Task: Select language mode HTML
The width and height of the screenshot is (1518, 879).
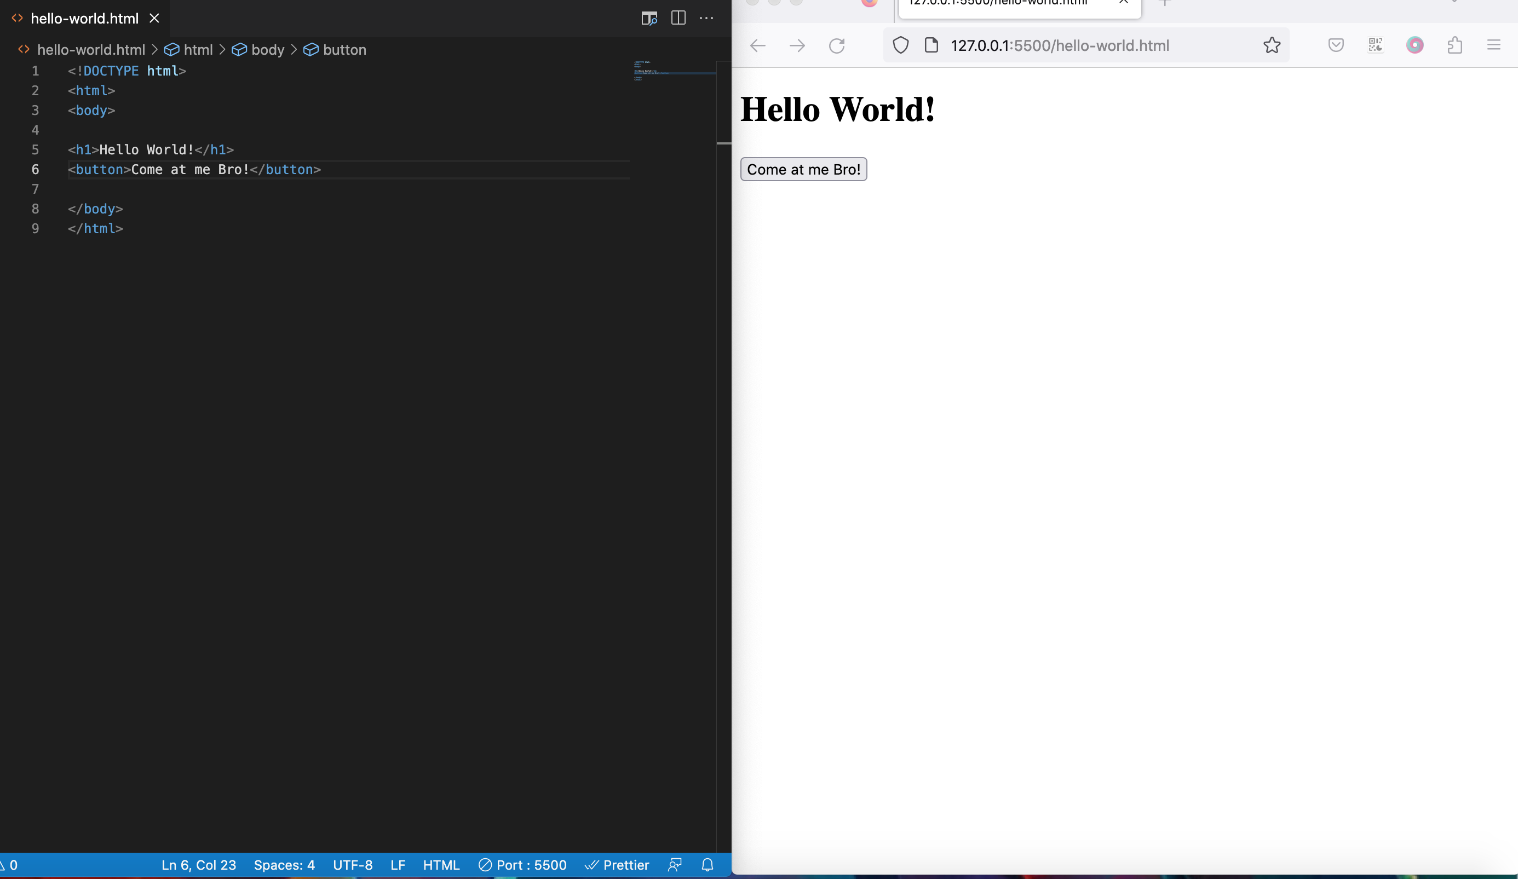Action: point(441,865)
